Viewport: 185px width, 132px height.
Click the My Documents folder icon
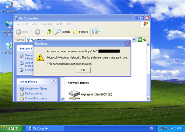click(x=22, y=93)
